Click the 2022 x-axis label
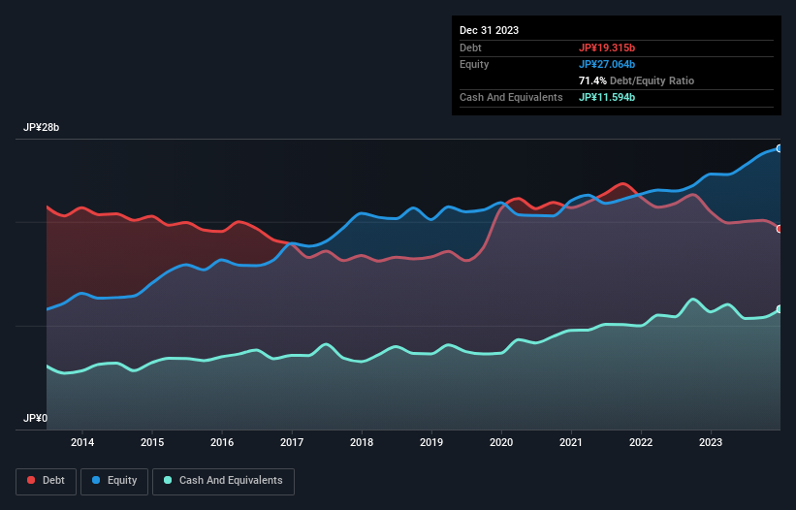The width and height of the screenshot is (796, 510). 641,442
